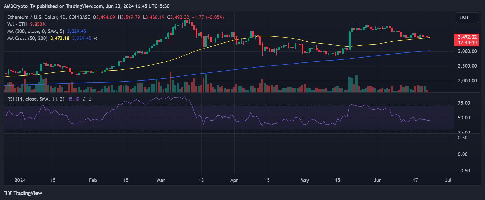Click the 17 date label on the time axis
485x200 pixels.
click(x=415, y=180)
